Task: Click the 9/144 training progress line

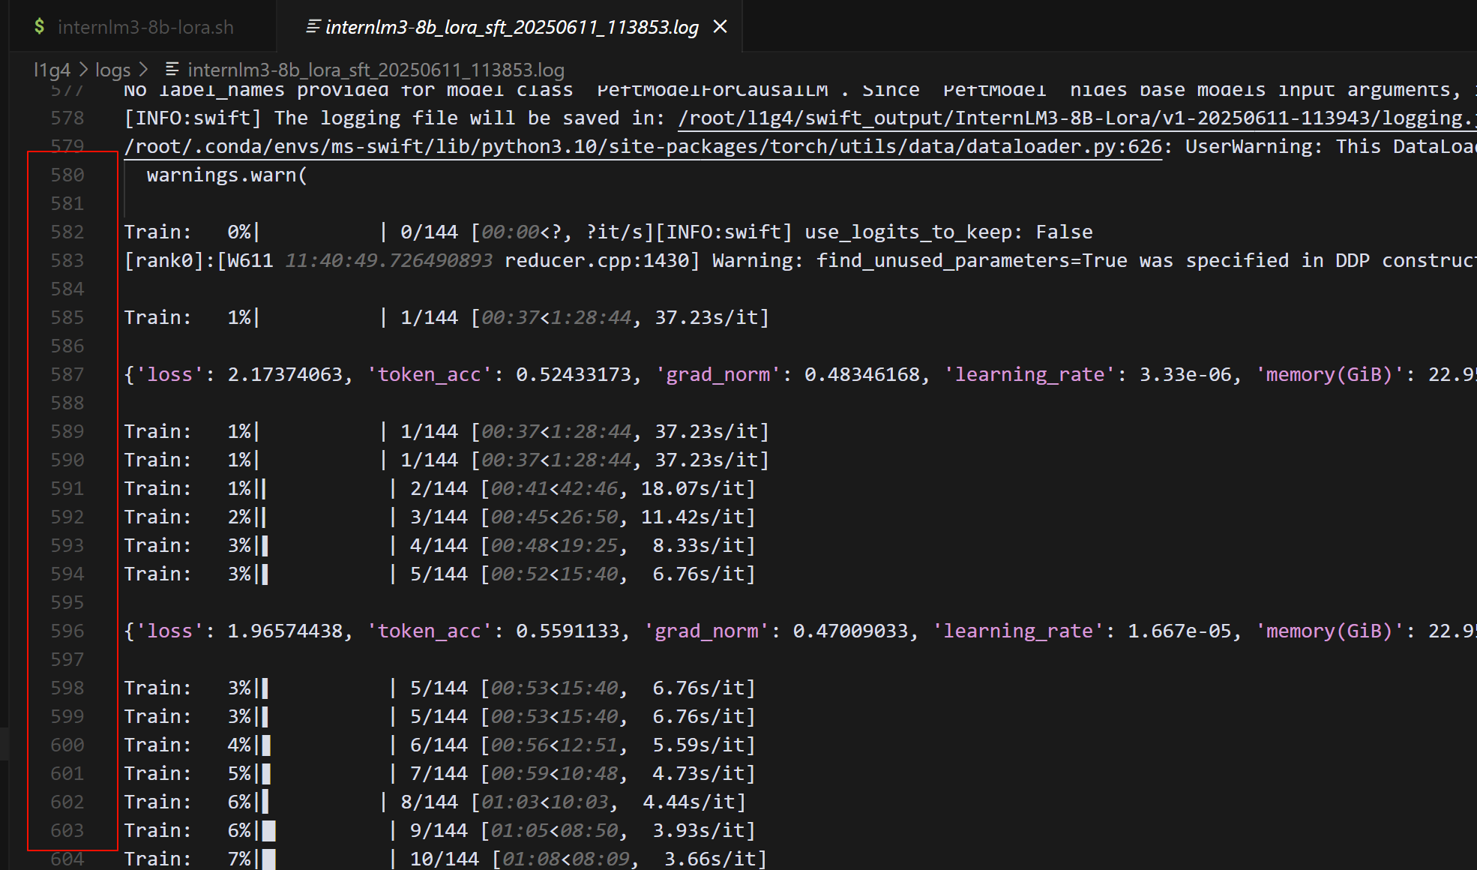Action: click(x=439, y=830)
